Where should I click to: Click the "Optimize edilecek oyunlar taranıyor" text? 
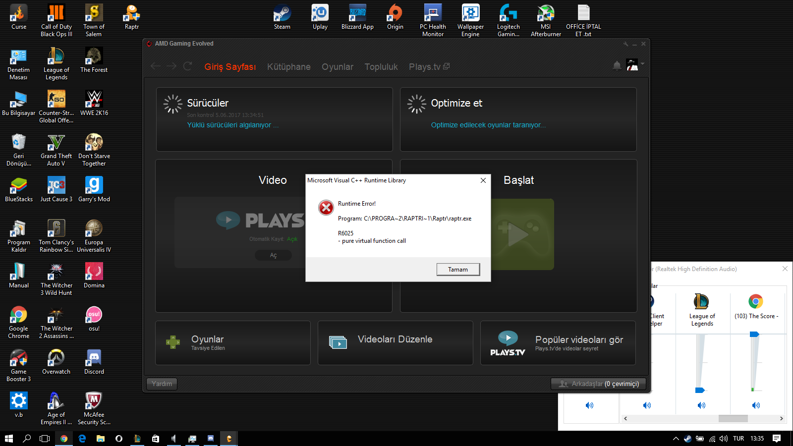click(488, 125)
